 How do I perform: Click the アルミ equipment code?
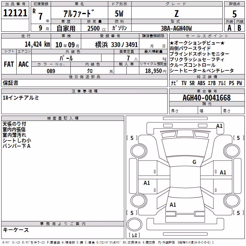tap(222, 83)
